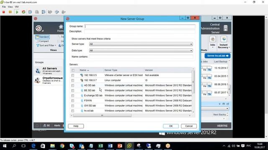Click the Jobs icon in Backup Exec ribbon

212,39
